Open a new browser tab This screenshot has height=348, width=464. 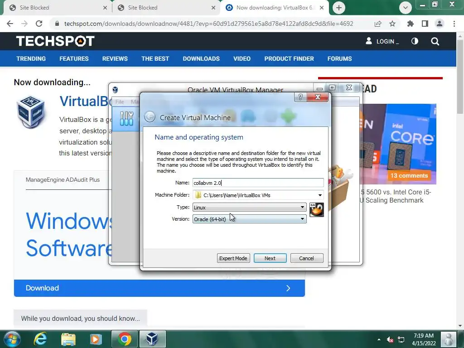(339, 8)
